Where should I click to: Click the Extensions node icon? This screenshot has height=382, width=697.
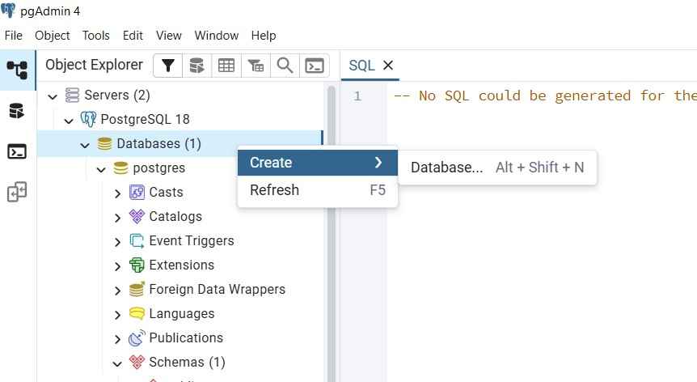tap(137, 265)
